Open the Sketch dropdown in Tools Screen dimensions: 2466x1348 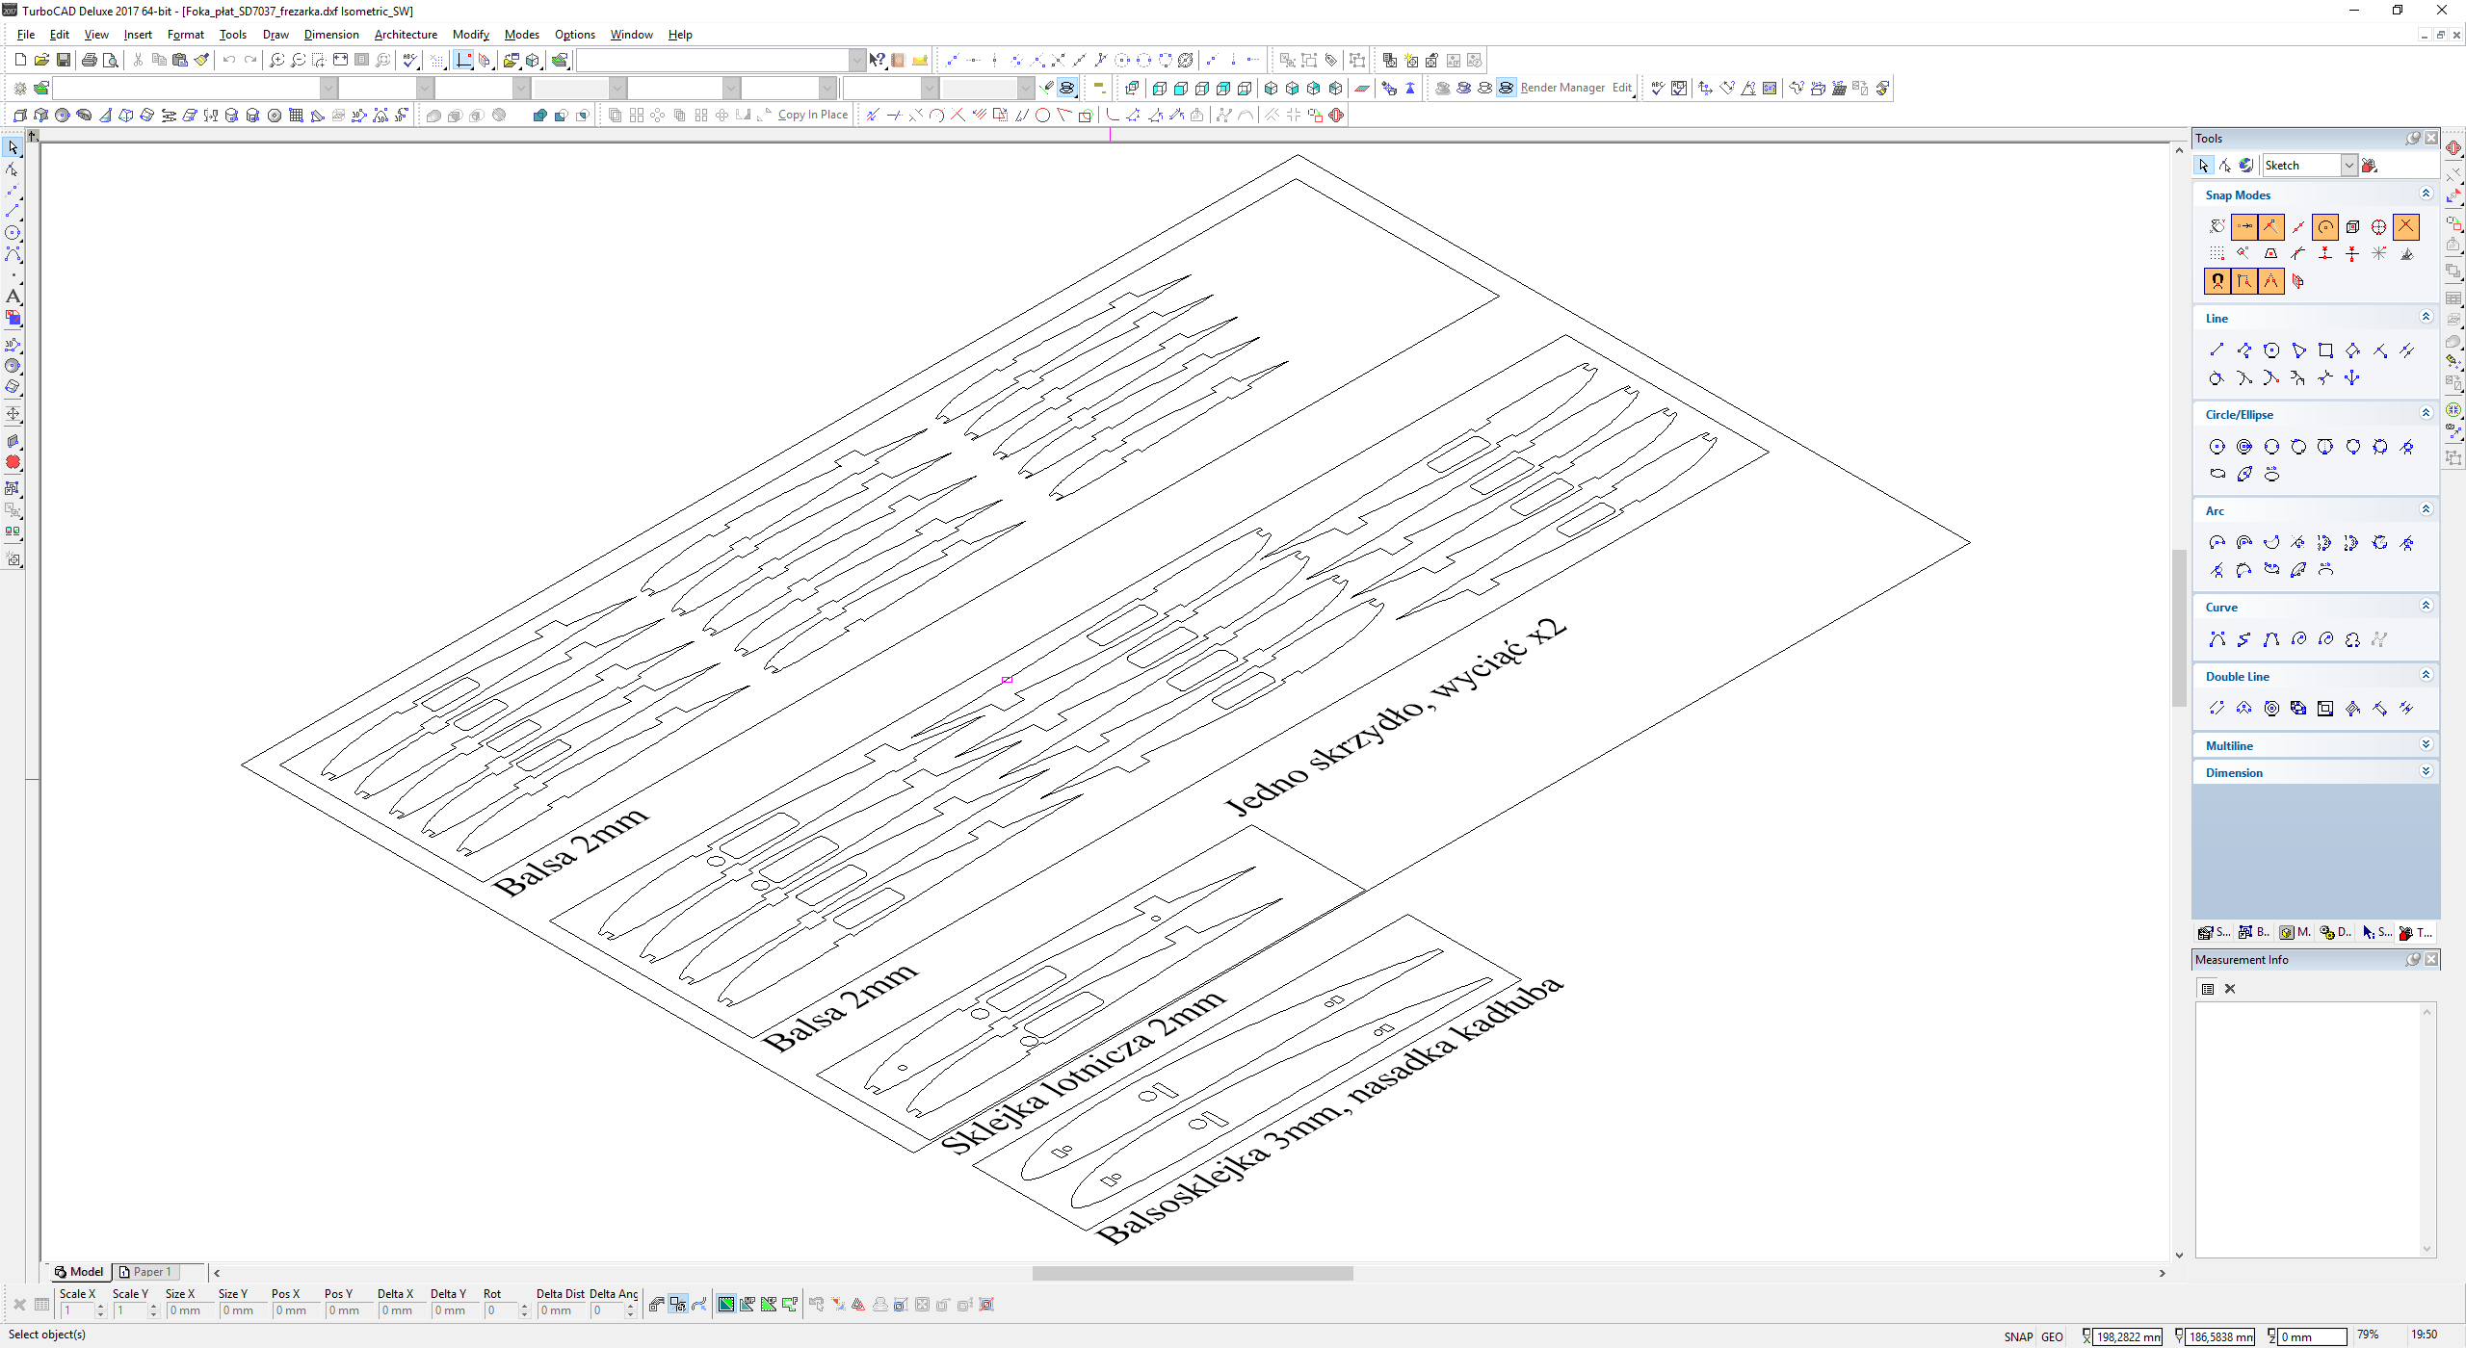pos(2348,166)
